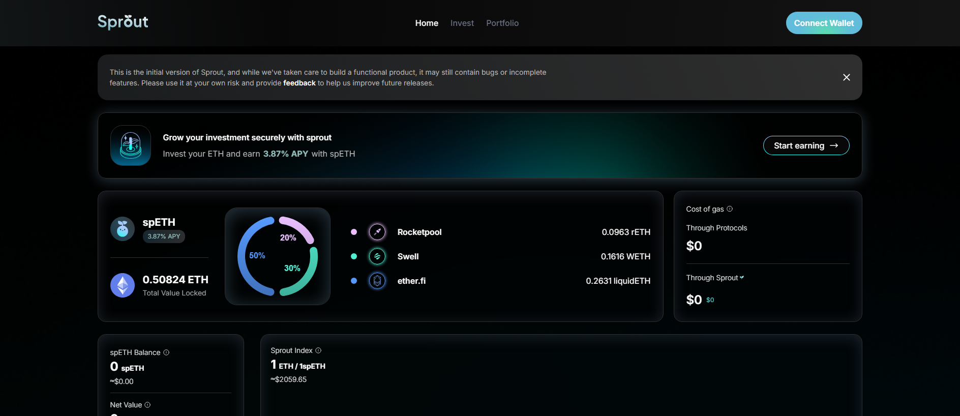Click the Sprout logo

[123, 22]
